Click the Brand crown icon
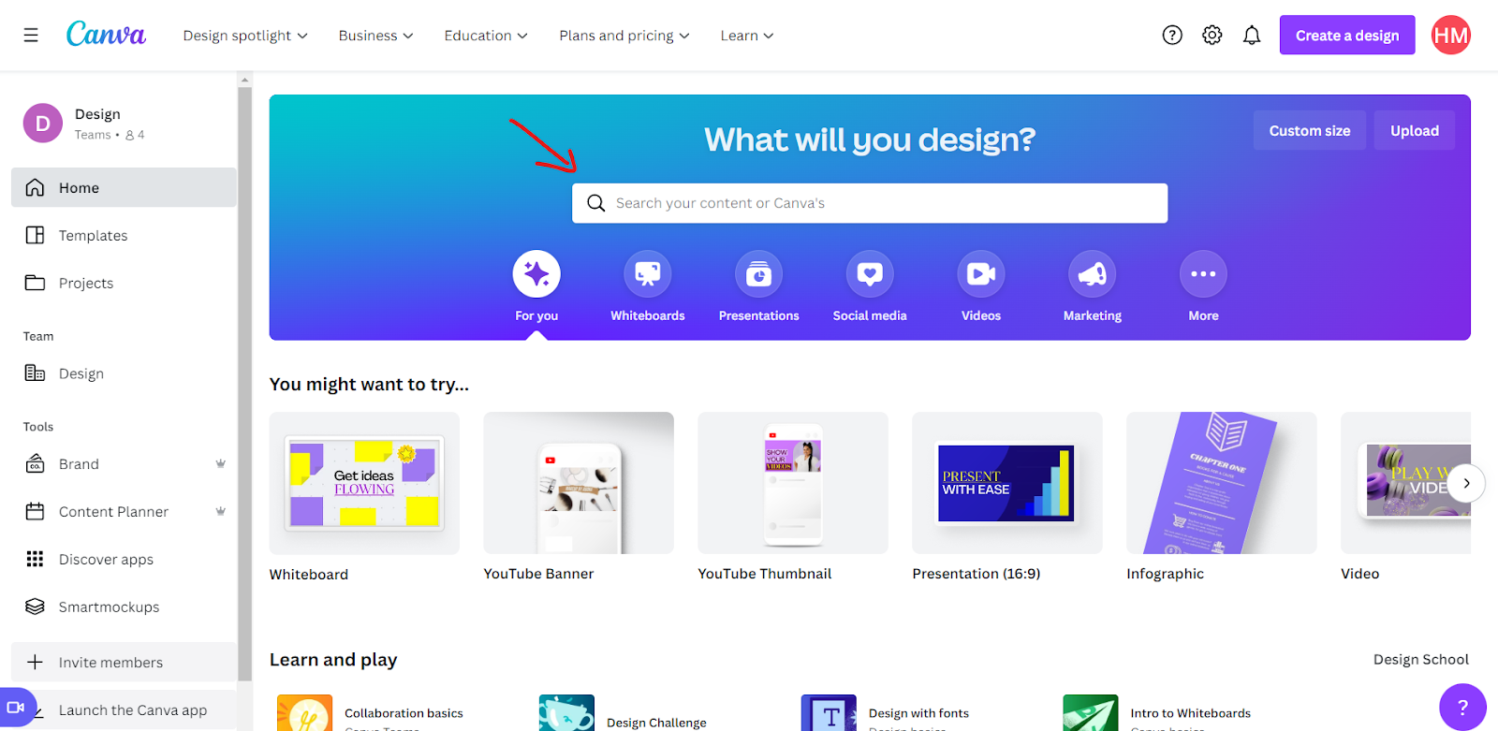1498x731 pixels. point(221,463)
